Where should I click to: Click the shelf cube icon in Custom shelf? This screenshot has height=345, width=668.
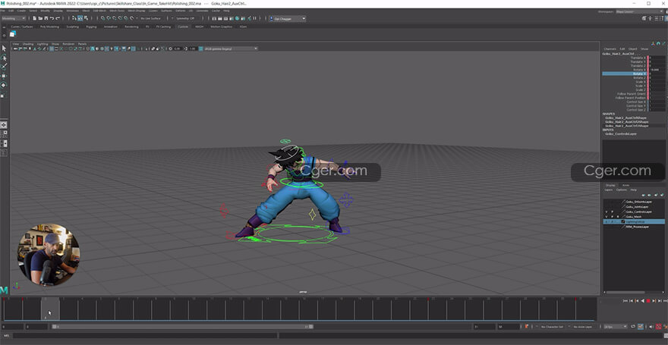click(x=13, y=34)
